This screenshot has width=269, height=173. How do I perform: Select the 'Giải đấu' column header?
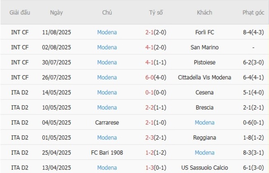(20, 13)
